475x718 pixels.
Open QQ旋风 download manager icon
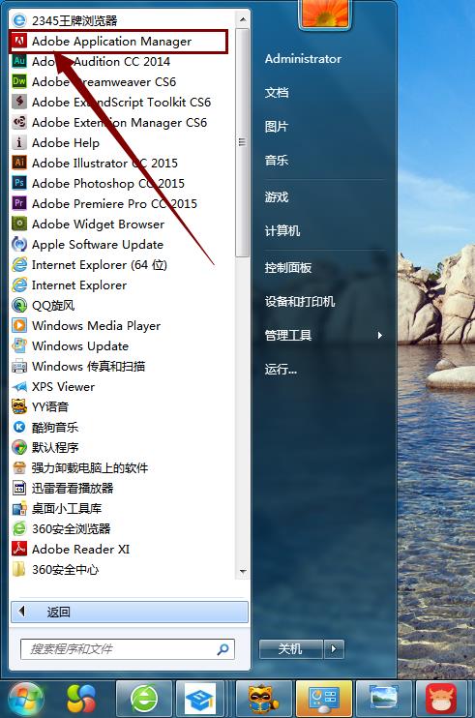19,305
